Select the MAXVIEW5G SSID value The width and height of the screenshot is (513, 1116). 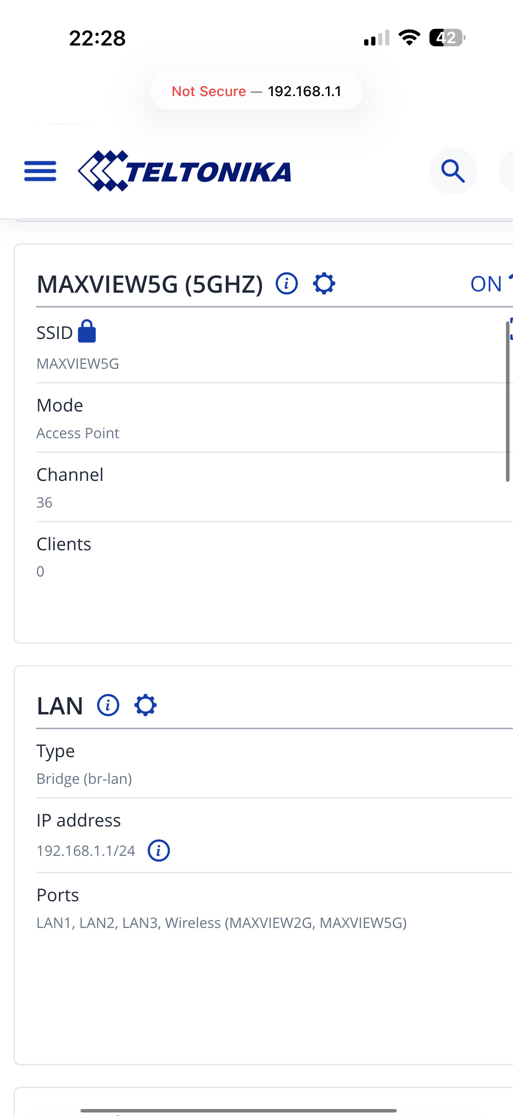pos(78,363)
